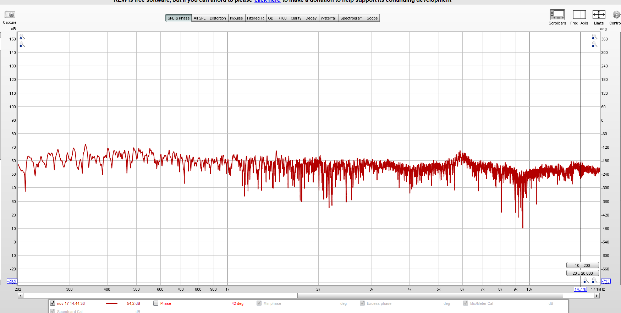Set frequency range to 20 .. 20 000
The image size is (621, 313).
click(582, 273)
